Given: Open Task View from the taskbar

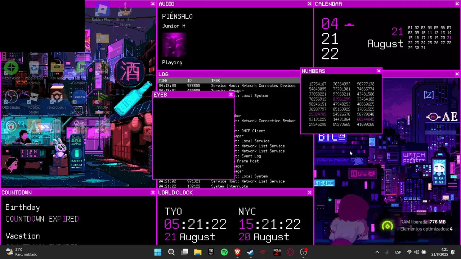Looking at the screenshot, I should coord(185,252).
